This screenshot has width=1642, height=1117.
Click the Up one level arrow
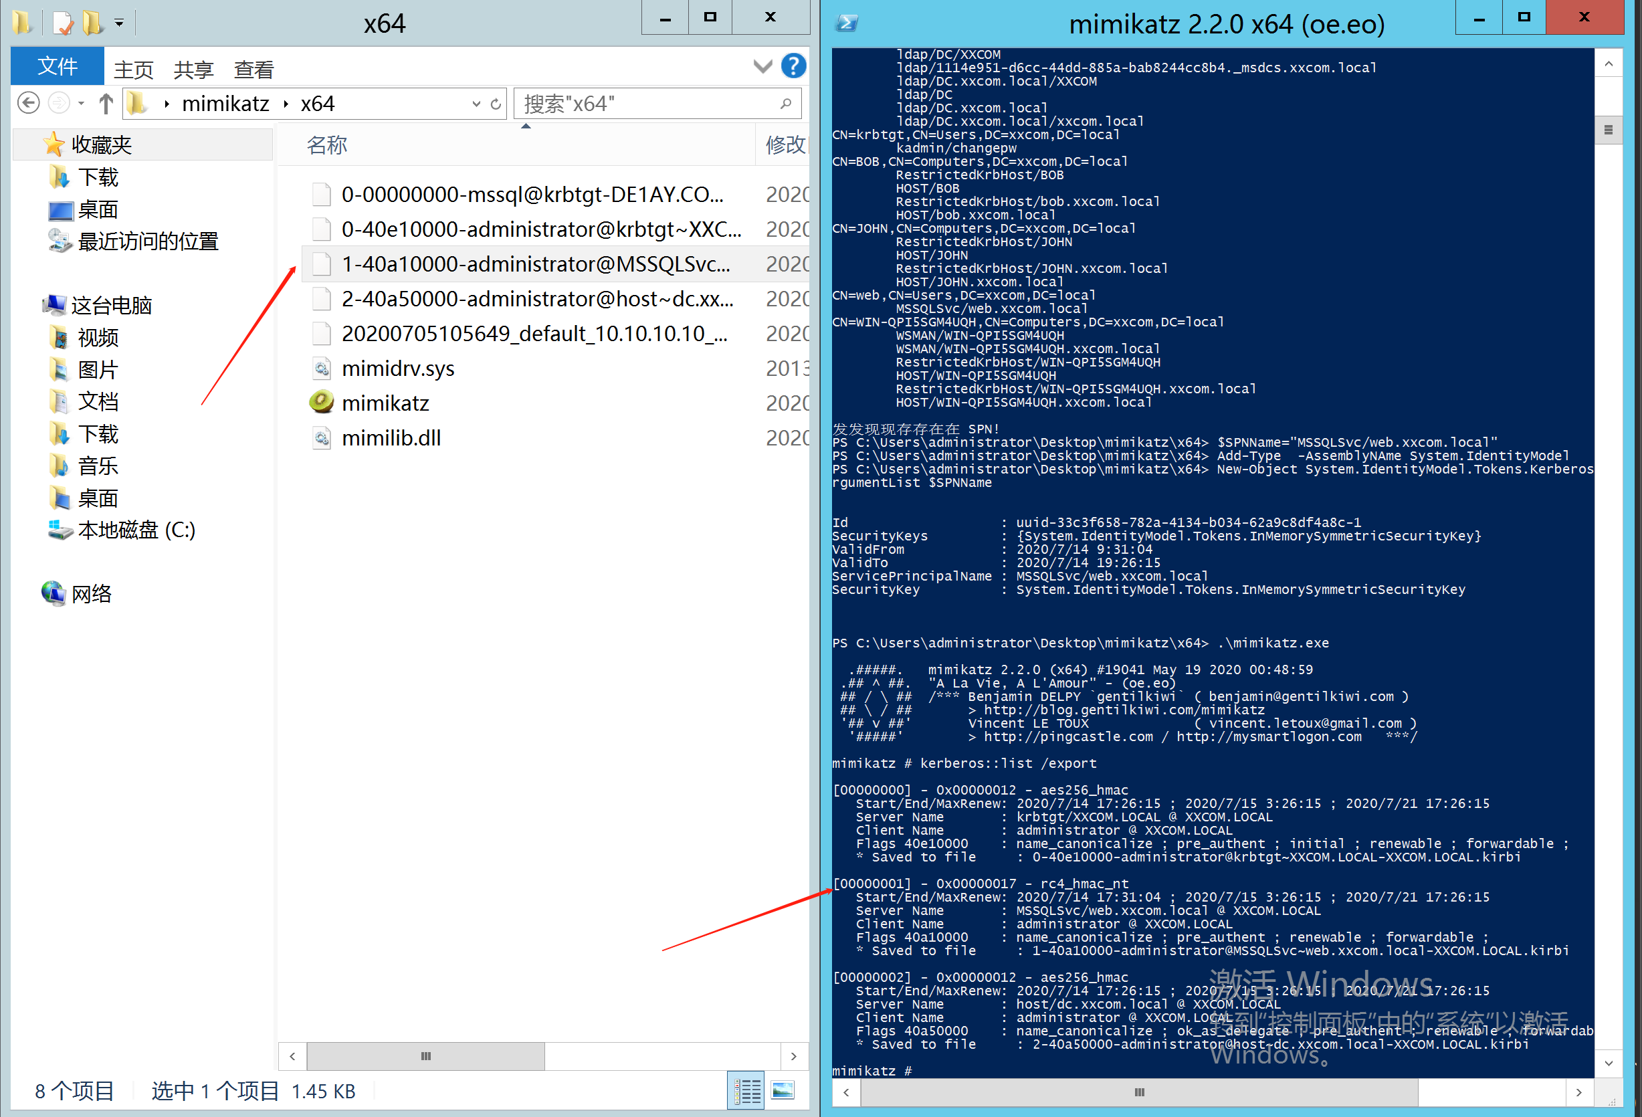click(106, 104)
